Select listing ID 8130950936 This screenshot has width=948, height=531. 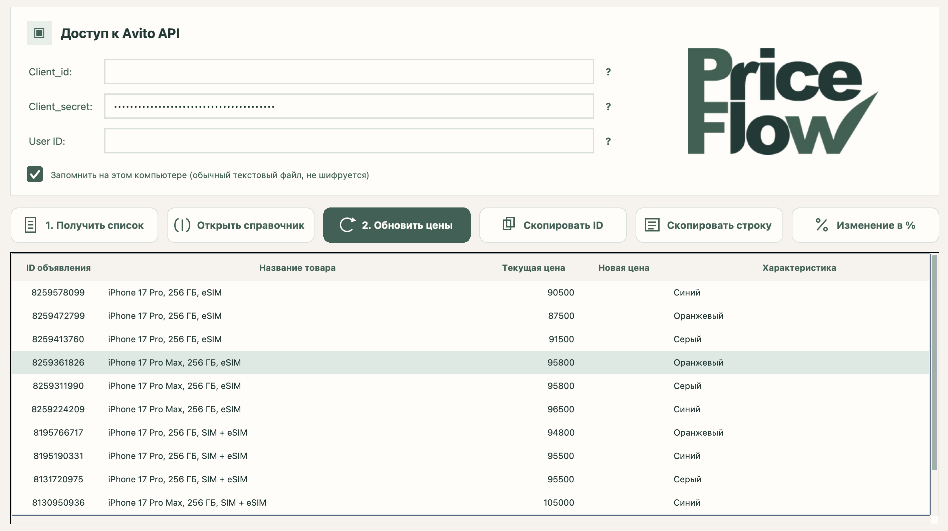pyautogui.click(x=58, y=502)
